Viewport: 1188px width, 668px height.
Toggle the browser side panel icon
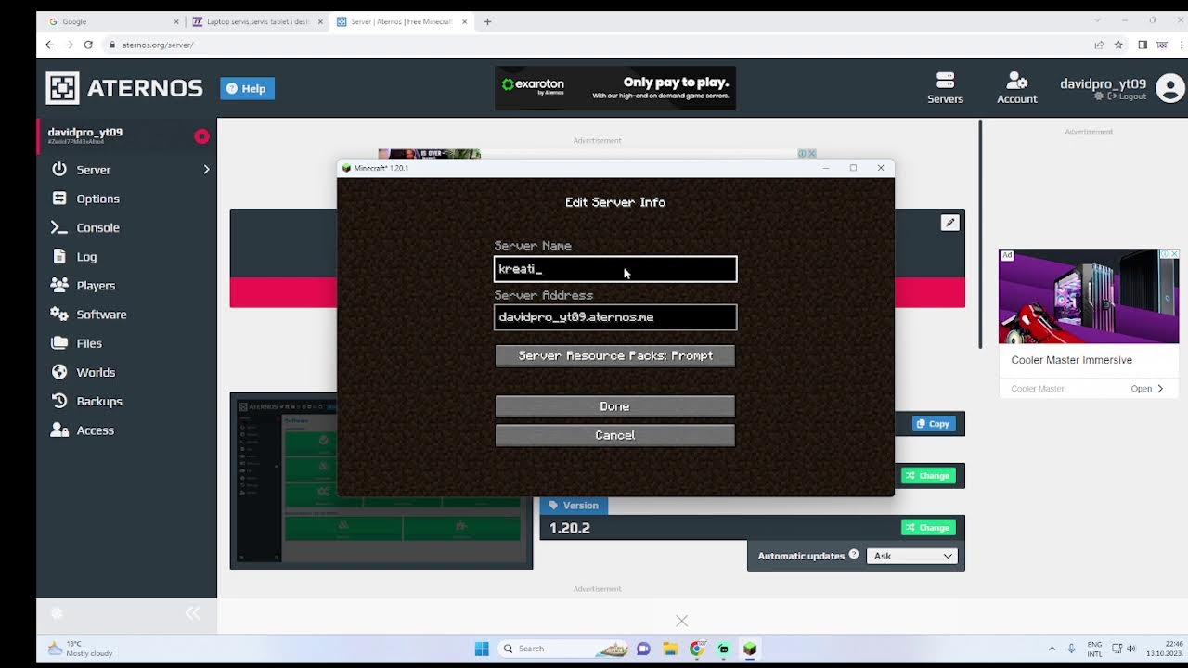point(1143,45)
